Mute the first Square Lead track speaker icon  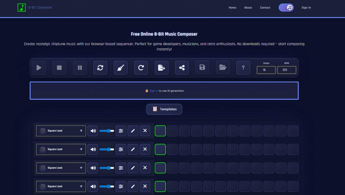[93, 131]
